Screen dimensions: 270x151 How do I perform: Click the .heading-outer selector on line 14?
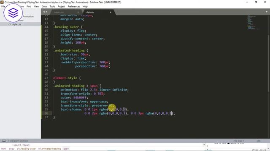coord(66,27)
